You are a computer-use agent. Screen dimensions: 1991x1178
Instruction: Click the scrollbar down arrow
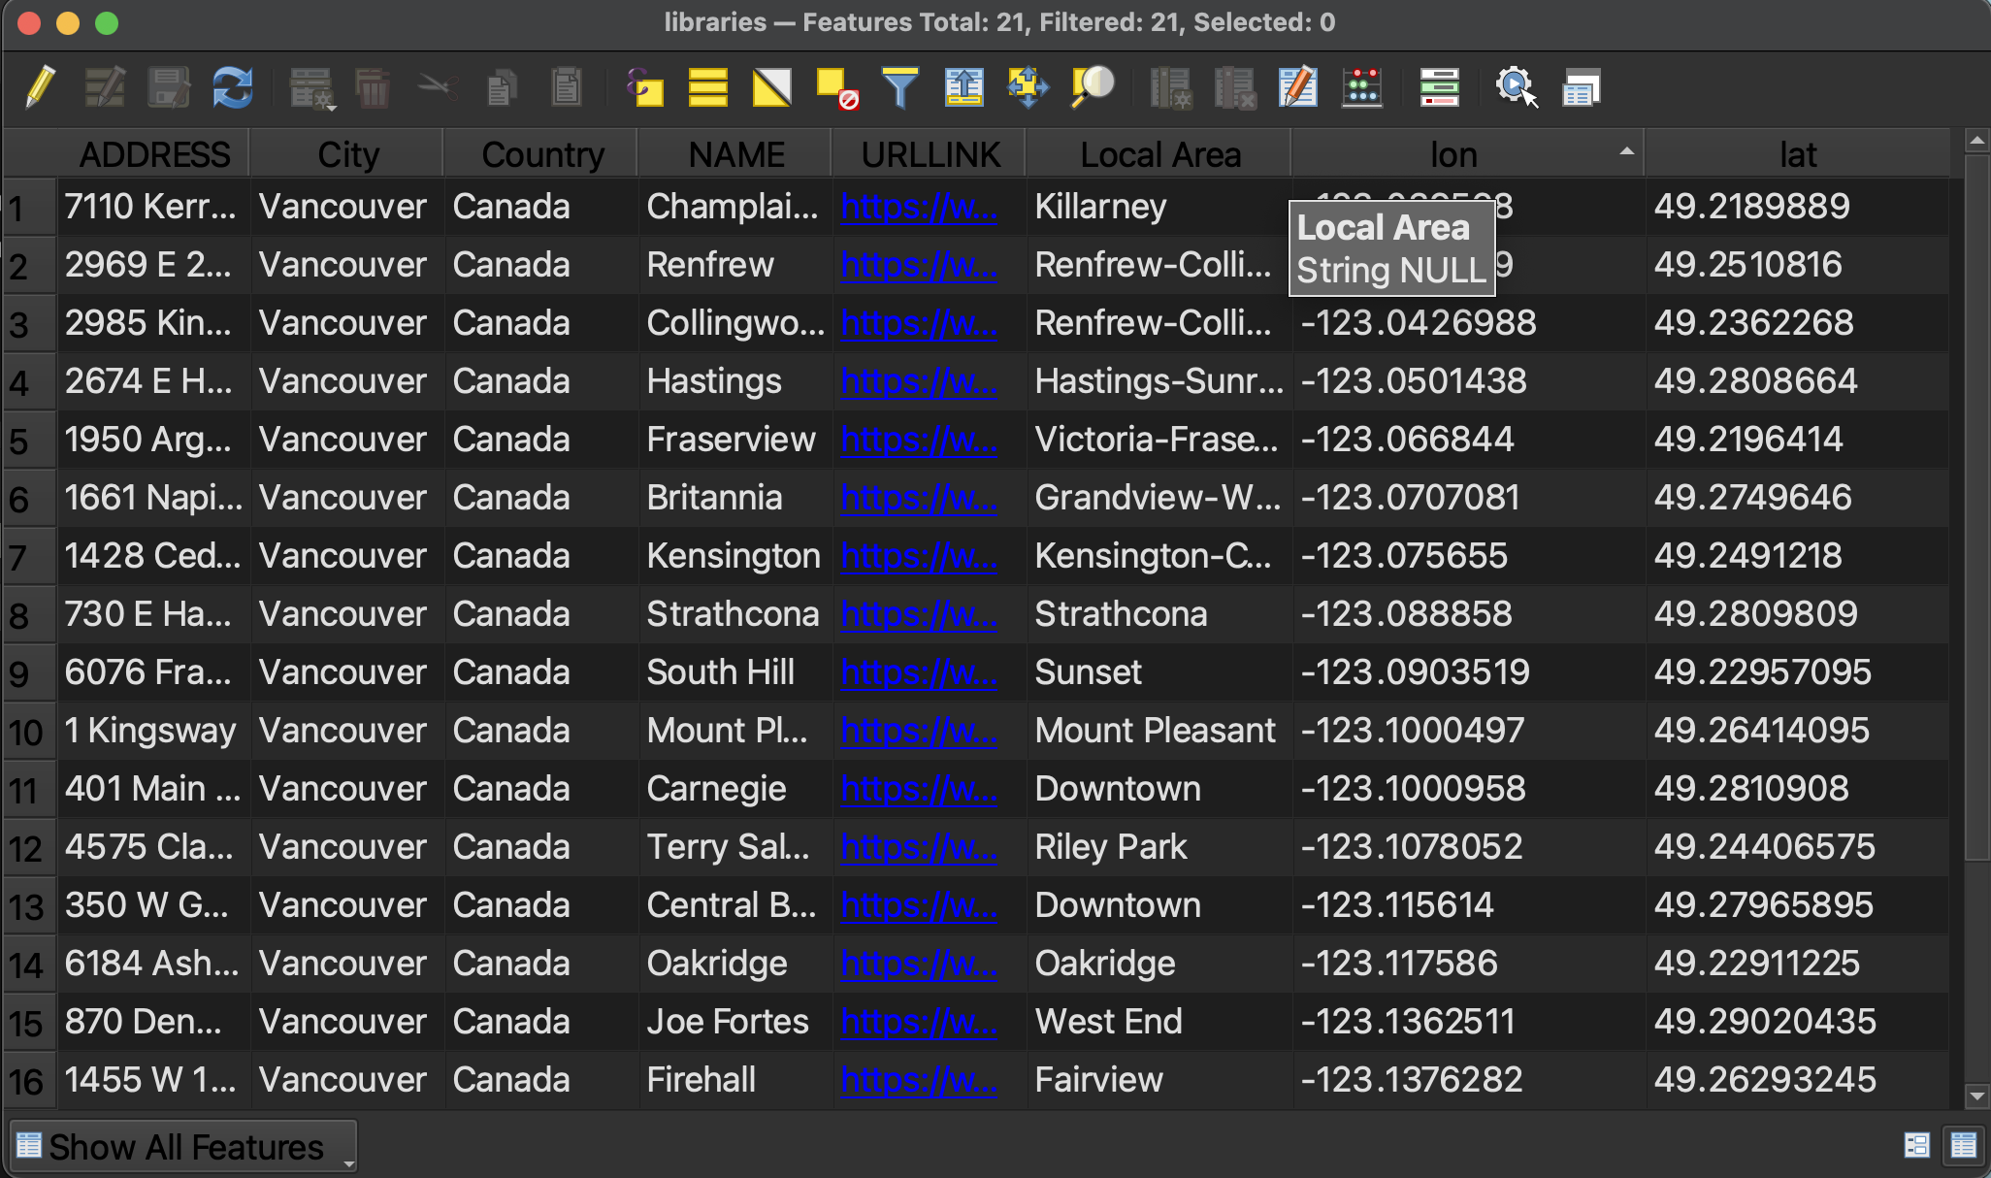click(x=1976, y=1096)
